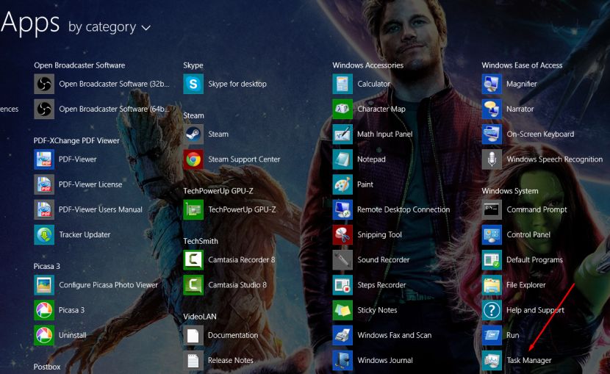
Task: Click the 'Task Manager' label text
Action: click(x=528, y=360)
